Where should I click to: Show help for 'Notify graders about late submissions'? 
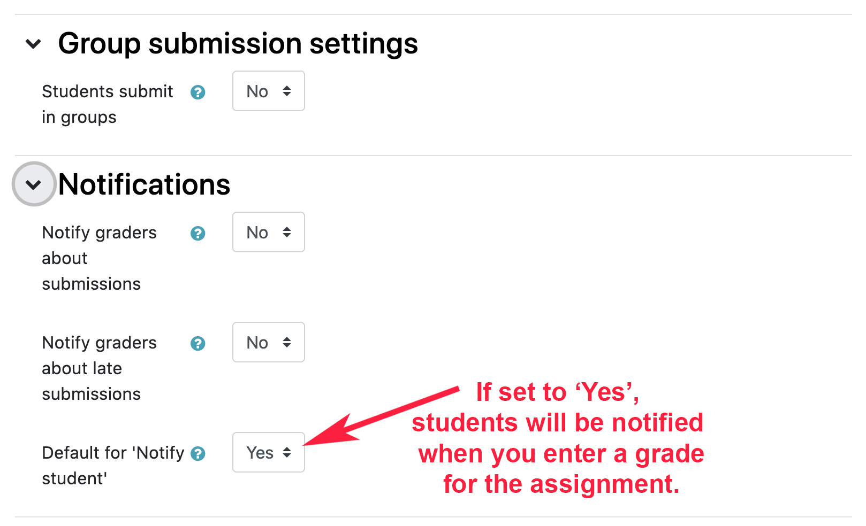(198, 344)
